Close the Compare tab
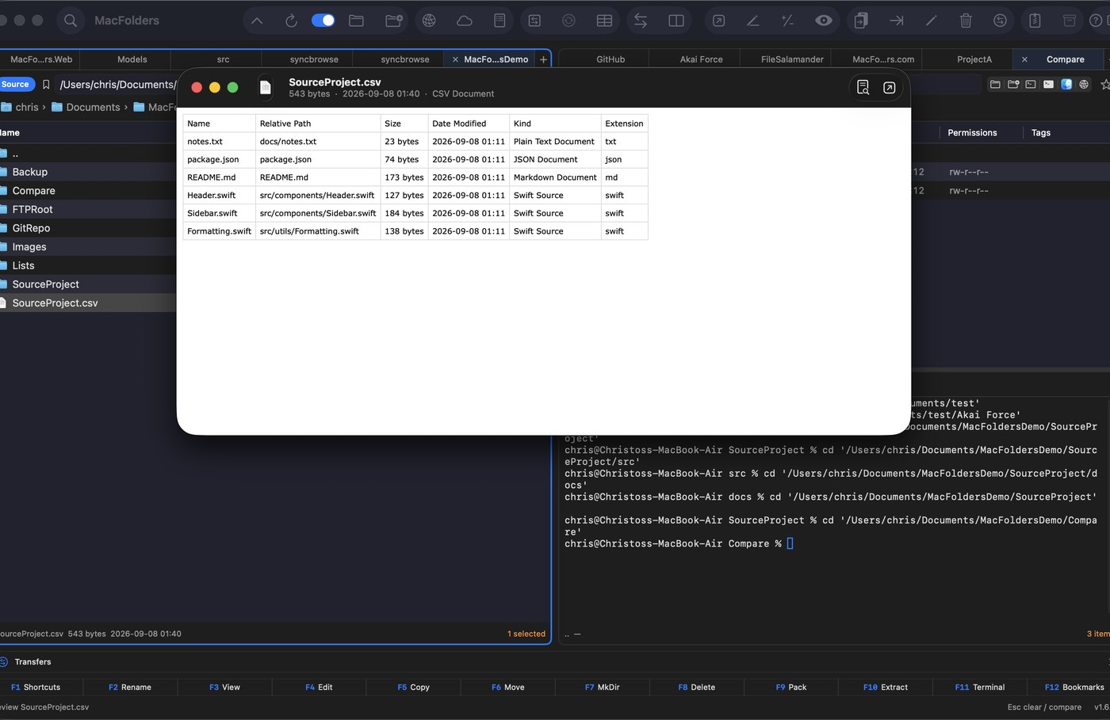This screenshot has height=720, width=1110. tap(1024, 59)
